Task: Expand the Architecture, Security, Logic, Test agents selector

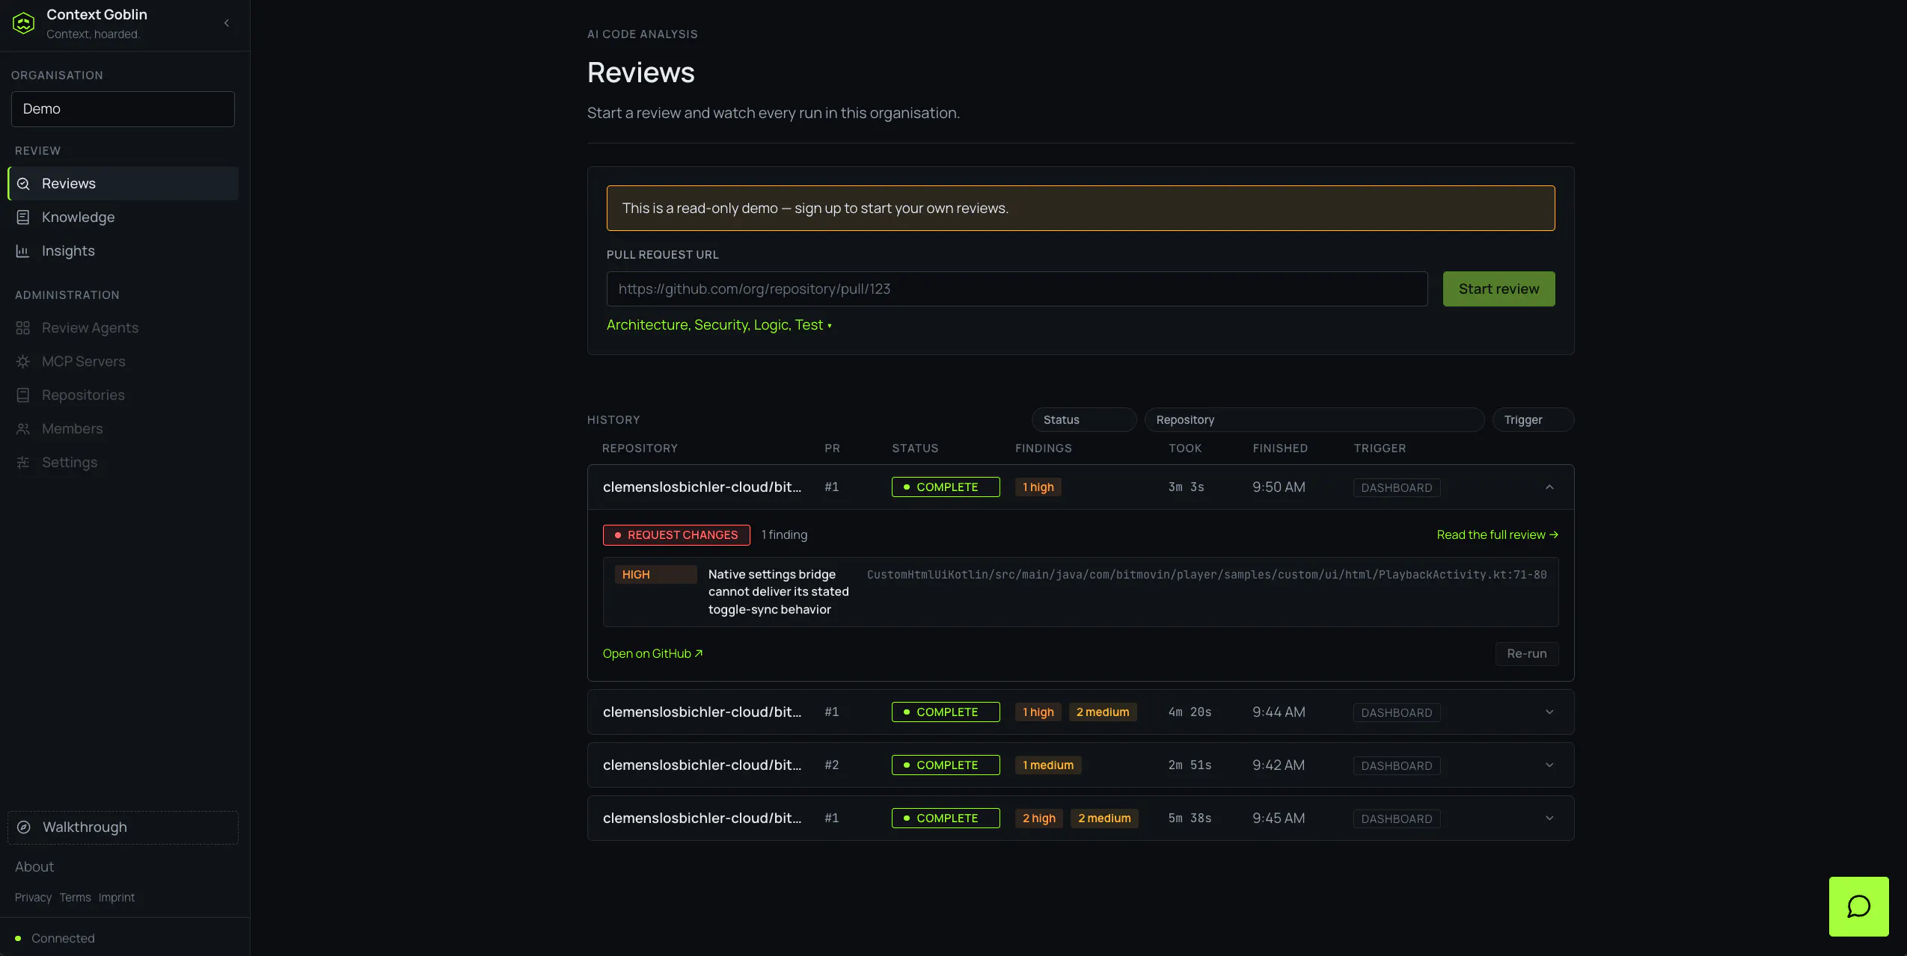Action: click(719, 325)
